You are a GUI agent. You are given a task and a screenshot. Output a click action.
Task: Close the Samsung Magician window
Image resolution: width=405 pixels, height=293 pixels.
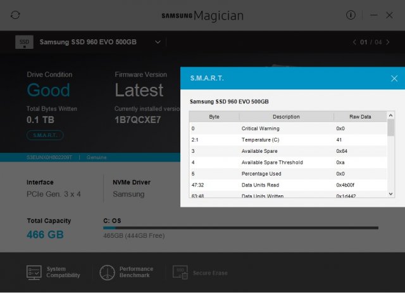click(390, 15)
